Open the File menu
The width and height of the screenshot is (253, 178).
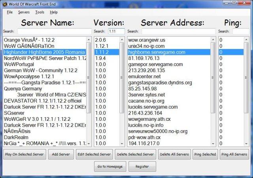click(x=10, y=12)
